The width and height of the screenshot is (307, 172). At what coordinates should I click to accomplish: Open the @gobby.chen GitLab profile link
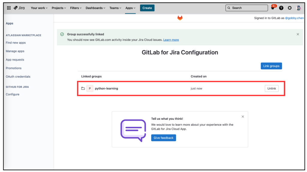click(294, 18)
